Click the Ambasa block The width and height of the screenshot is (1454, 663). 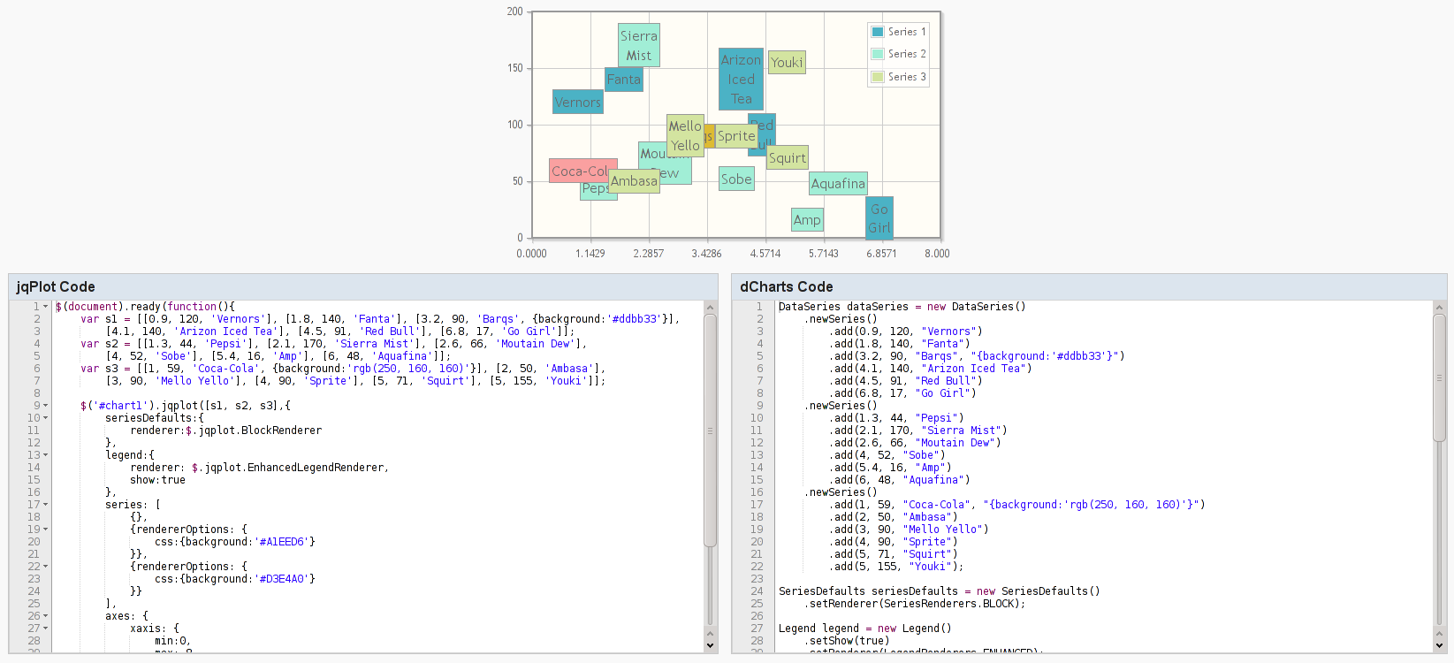click(635, 180)
